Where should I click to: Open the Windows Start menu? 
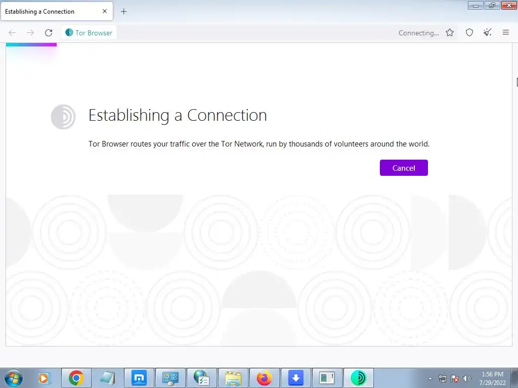pyautogui.click(x=14, y=378)
